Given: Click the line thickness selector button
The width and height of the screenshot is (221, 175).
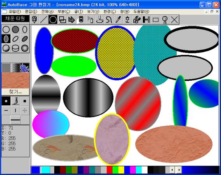Looking at the screenshot, I should pos(15,120).
